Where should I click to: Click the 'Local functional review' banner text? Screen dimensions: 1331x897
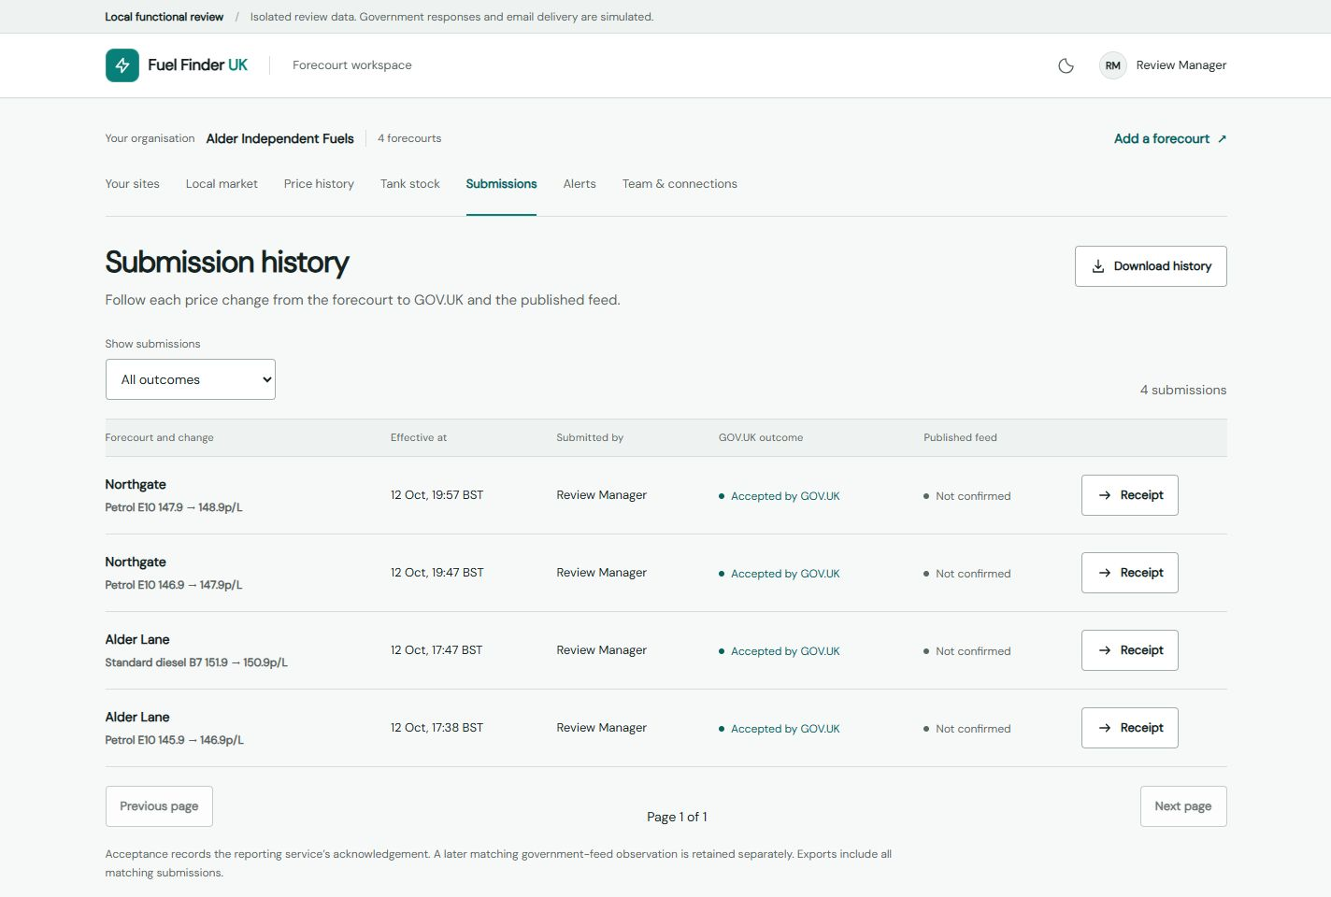pos(165,17)
